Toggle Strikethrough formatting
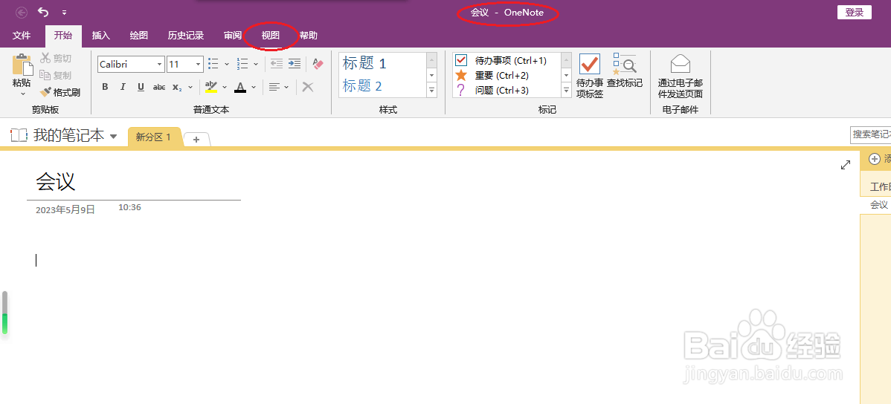Image resolution: width=891 pixels, height=404 pixels. click(x=159, y=87)
